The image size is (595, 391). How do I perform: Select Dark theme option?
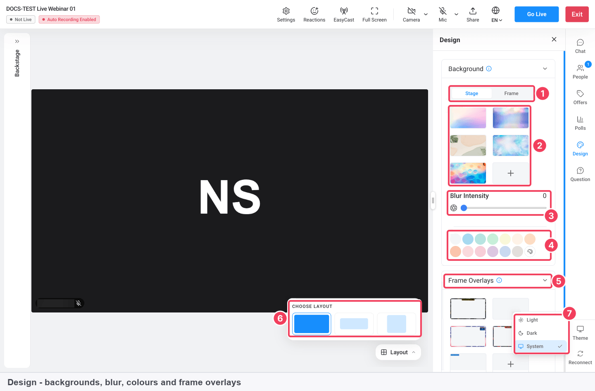541,333
